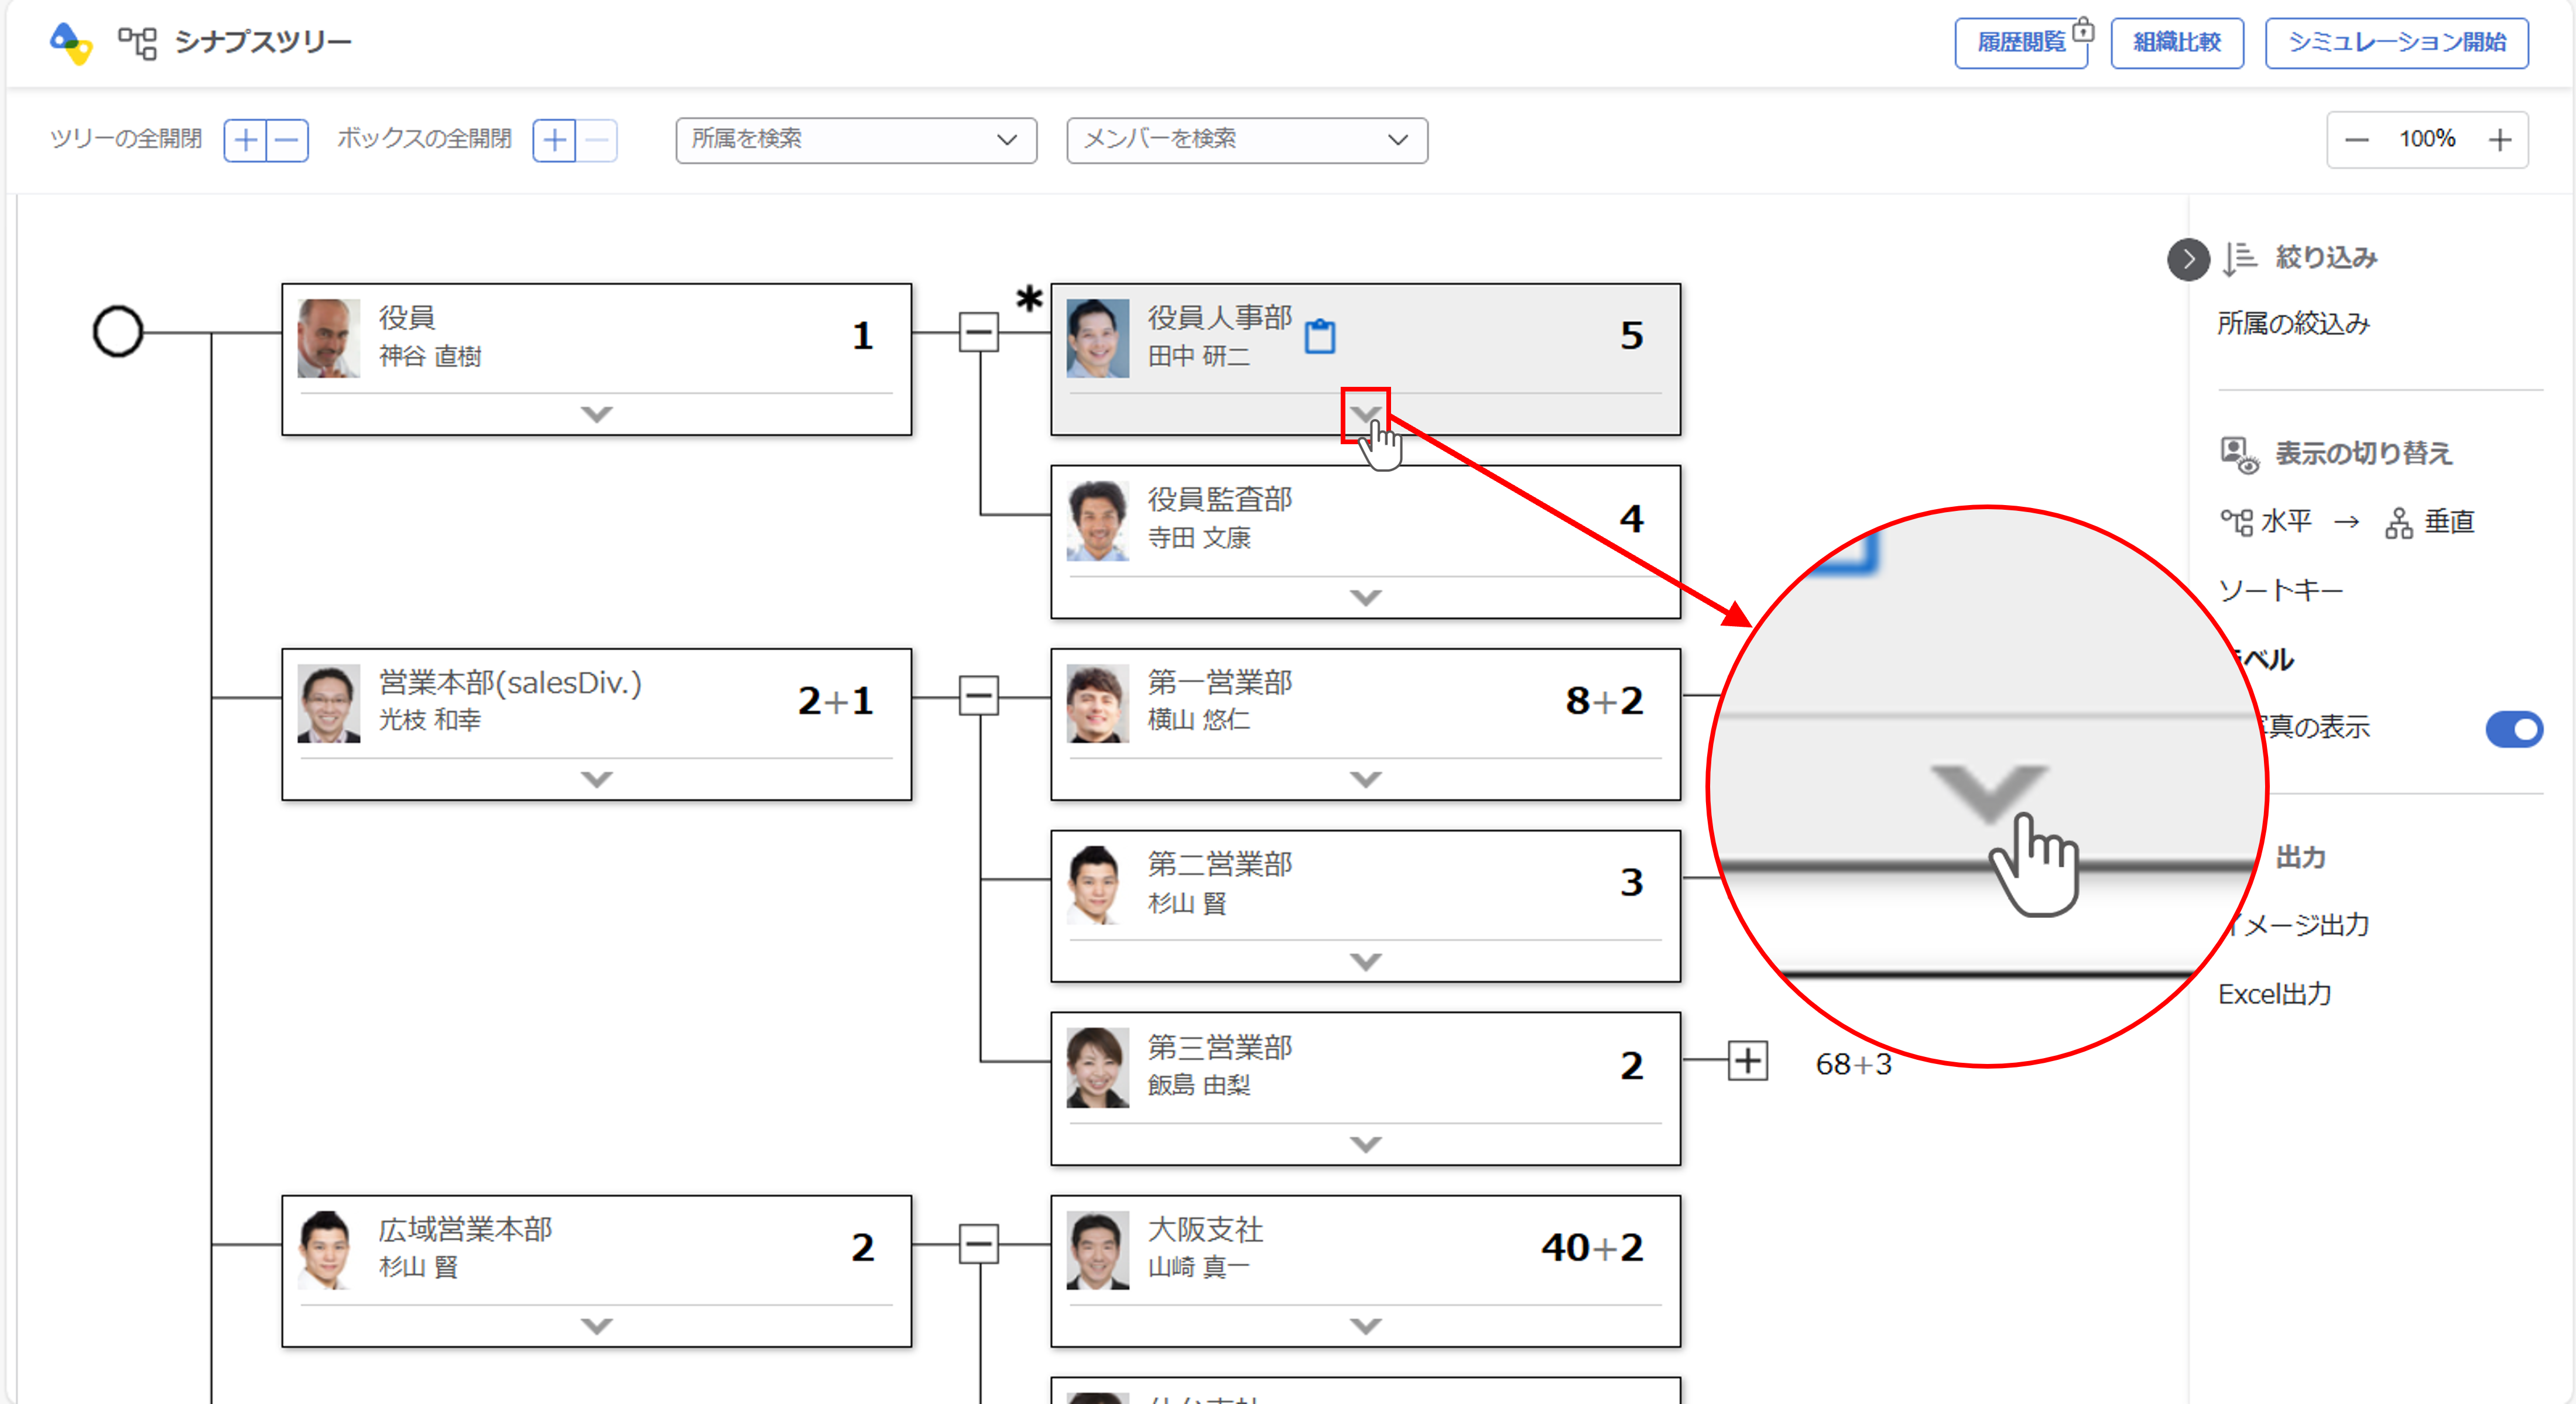This screenshot has height=1404, width=2576.
Task: Expand member list chevron in 営業本部 box
Action: click(x=596, y=778)
